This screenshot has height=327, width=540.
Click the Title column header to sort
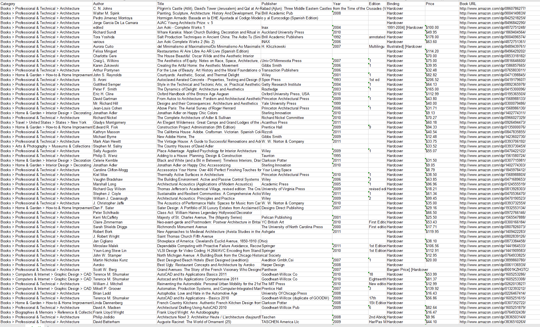click(160, 3)
